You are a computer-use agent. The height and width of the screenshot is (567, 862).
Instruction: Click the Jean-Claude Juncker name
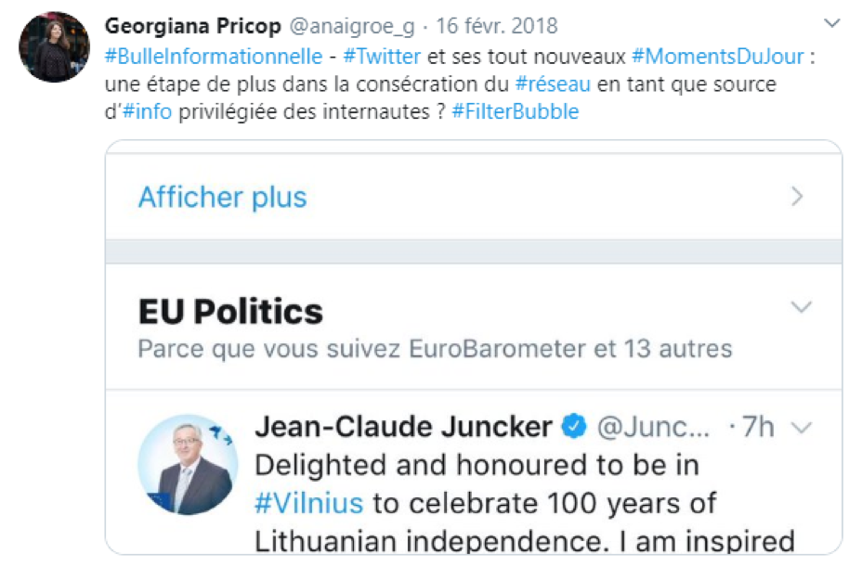click(x=403, y=426)
